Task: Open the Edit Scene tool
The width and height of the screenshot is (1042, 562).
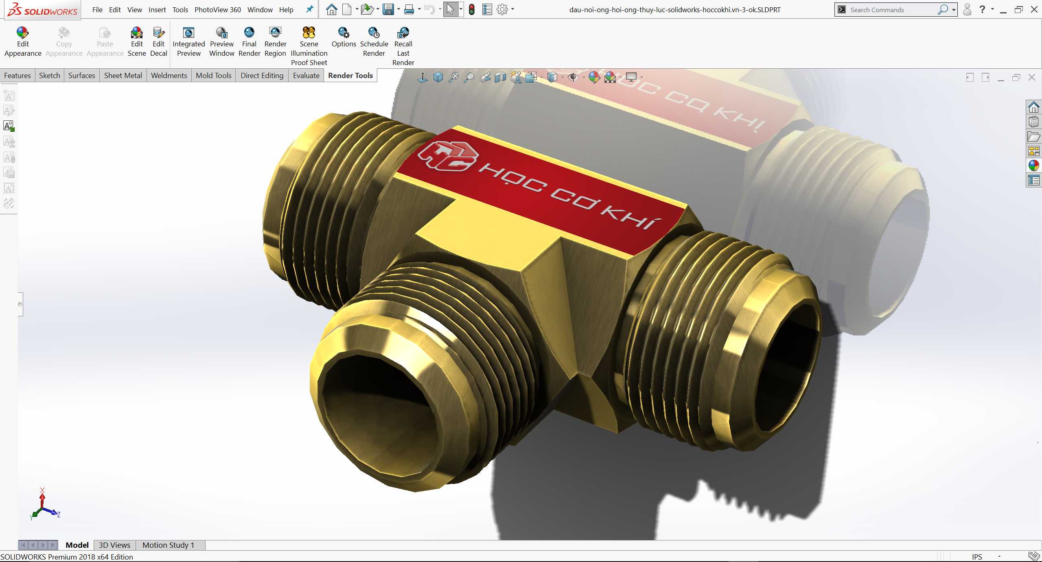Action: coord(137,42)
